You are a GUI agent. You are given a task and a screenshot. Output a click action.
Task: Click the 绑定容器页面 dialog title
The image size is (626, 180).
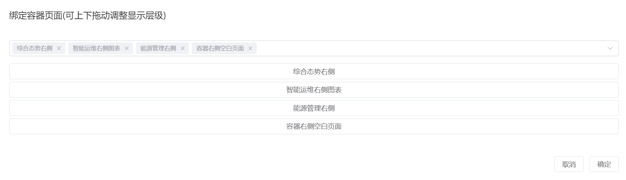click(36, 15)
